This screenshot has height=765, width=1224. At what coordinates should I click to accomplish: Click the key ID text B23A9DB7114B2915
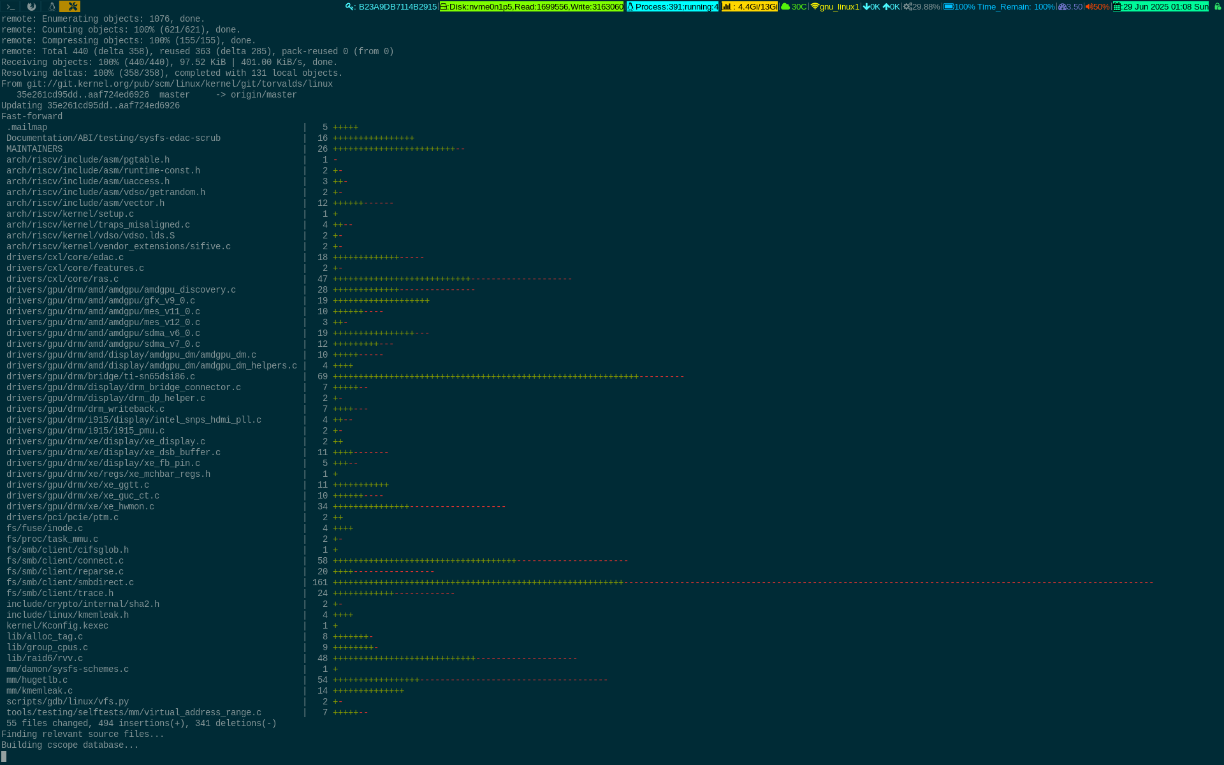398,6
